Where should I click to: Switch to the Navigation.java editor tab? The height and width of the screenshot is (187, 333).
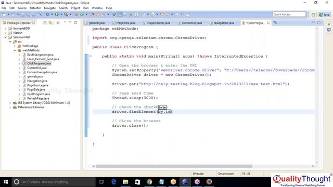click(222, 23)
